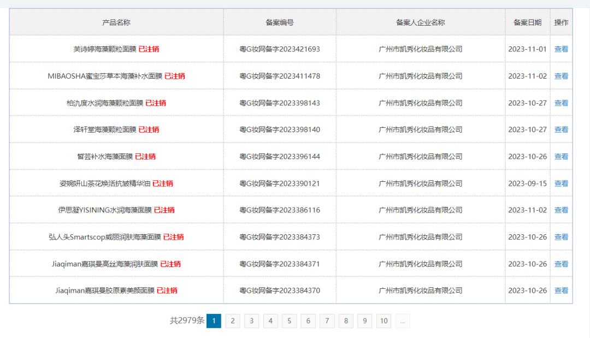The image size is (590, 338).
Task: Click 查看 for 泽轩堂海藻颗粒面膜
Action: coord(561,129)
